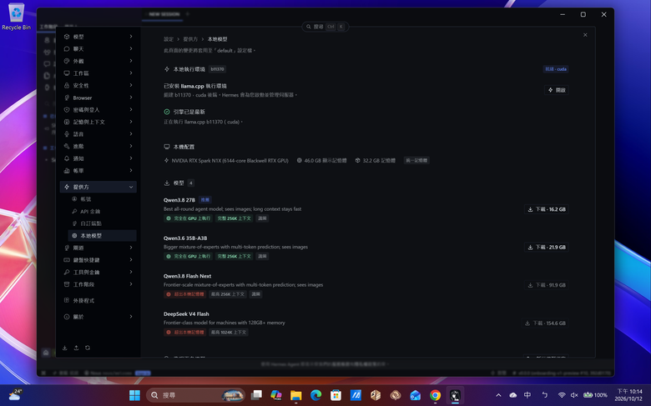Viewport: 651px width, 406px height.
Task: Click the 46.0 GB video memory text
Action: [x=325, y=161]
